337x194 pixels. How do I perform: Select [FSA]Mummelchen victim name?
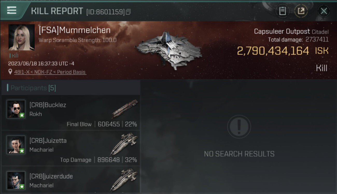75,30
